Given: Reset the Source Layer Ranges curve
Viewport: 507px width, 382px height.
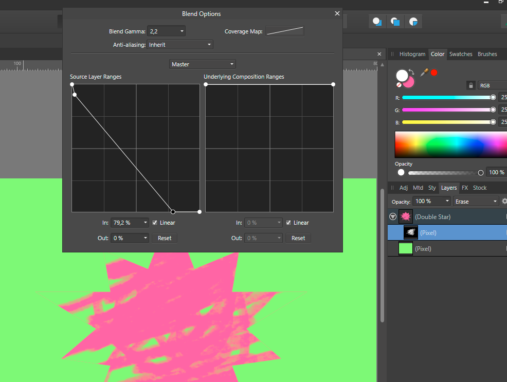Looking at the screenshot, I should (165, 238).
